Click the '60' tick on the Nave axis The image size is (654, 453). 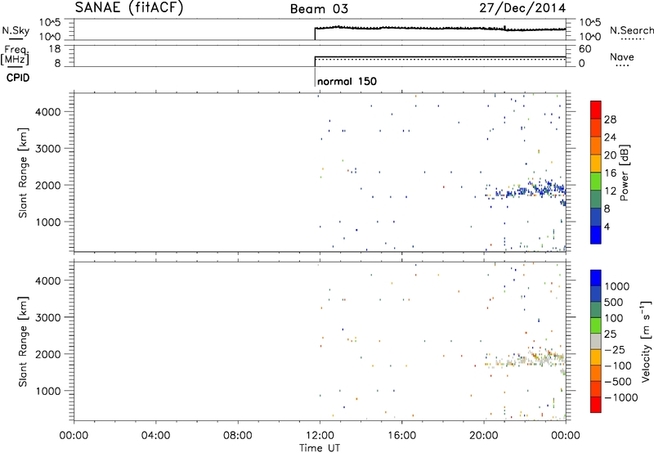(x=585, y=49)
